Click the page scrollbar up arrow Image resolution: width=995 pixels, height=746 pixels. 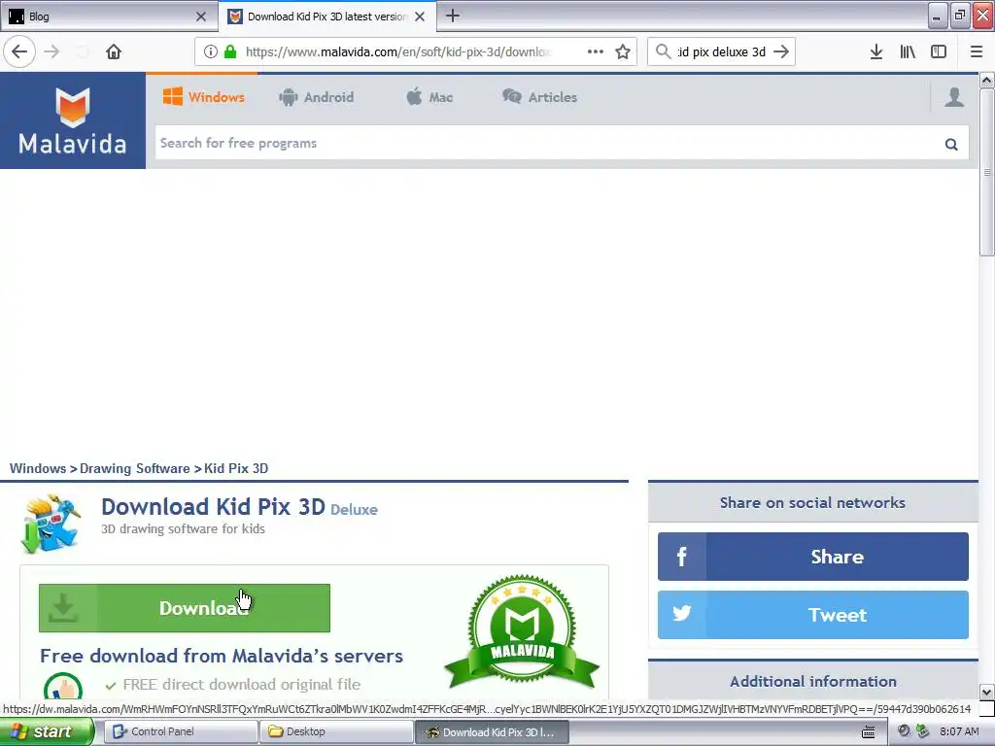point(987,81)
